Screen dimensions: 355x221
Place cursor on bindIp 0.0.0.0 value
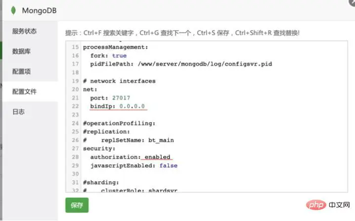coord(132,106)
